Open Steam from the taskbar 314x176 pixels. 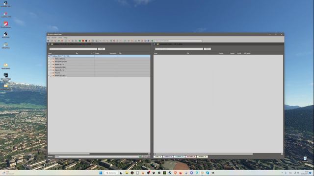tap(170, 173)
